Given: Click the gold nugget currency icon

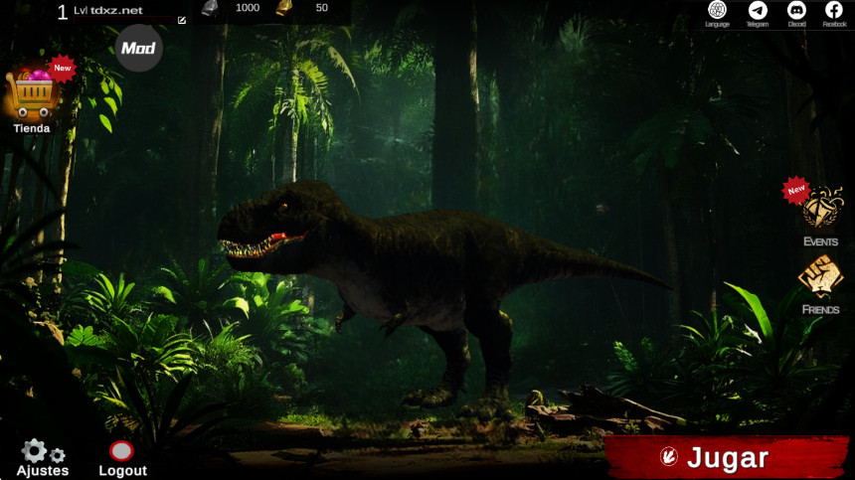Looking at the screenshot, I should point(283,8).
